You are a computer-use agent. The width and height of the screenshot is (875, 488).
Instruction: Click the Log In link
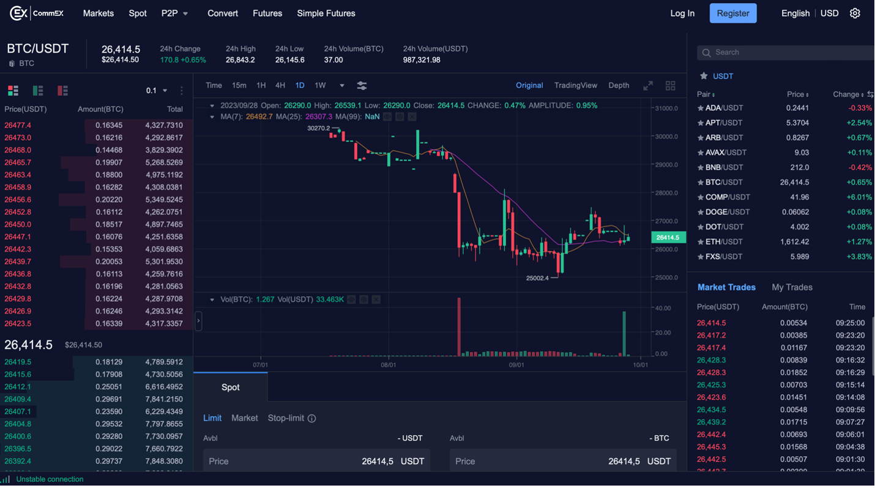[682, 13]
